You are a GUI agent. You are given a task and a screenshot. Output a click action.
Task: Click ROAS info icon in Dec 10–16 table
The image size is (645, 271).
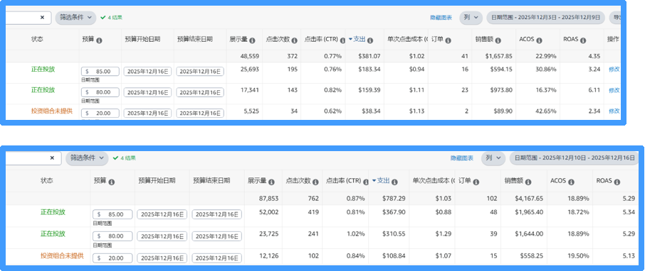click(617, 182)
